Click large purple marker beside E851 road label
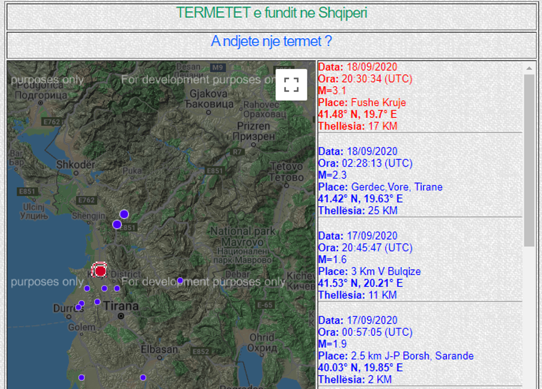Viewport: 542px width, 389px height. 117,224
